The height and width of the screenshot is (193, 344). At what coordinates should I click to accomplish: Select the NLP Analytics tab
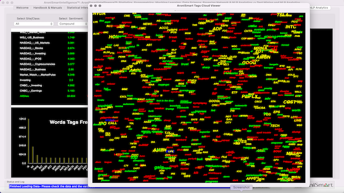click(x=319, y=8)
